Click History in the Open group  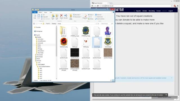(91, 19)
